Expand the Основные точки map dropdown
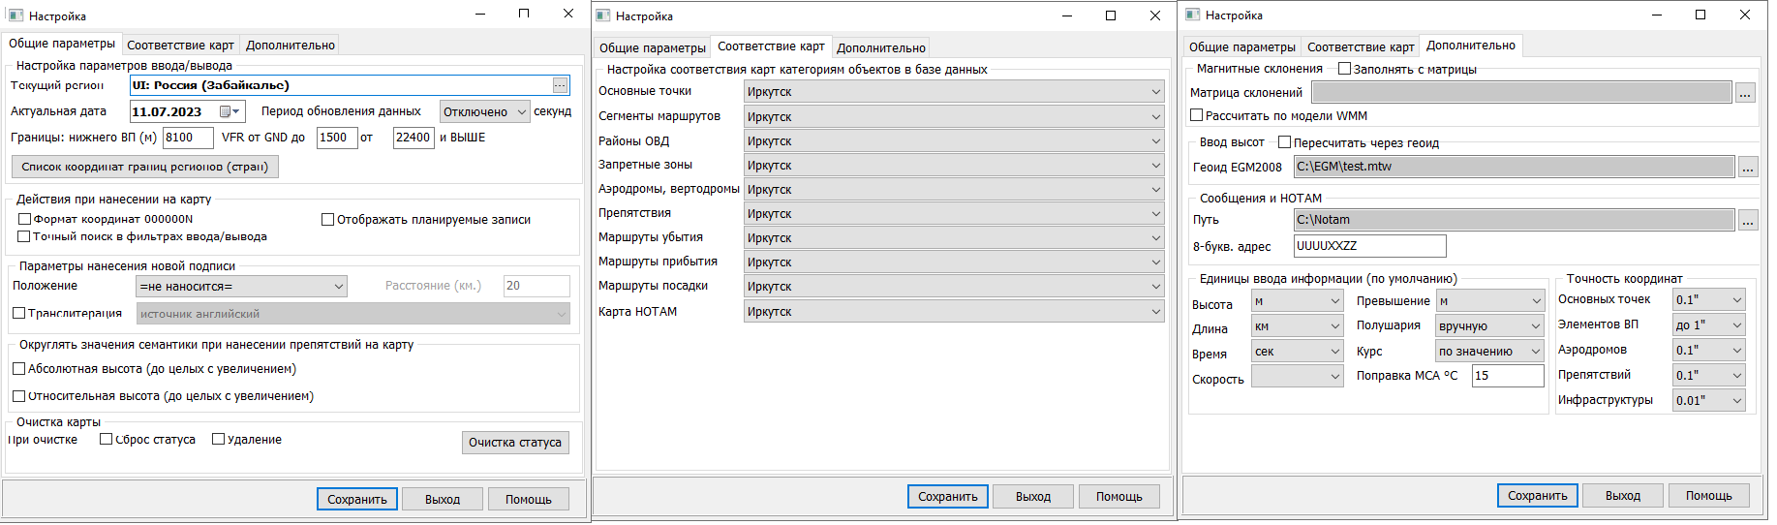Viewport: 1777px width, 525px height. click(954, 92)
